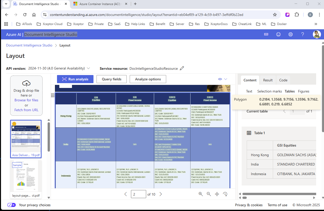This screenshot has height=211, width=324.
Task: Edit service resource with pencil icon
Action: 182,68
